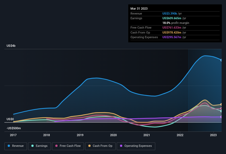Click the Operating Expenses label in tooltip
Image resolution: width=226 pixels, height=154 pixels.
[x=144, y=37]
